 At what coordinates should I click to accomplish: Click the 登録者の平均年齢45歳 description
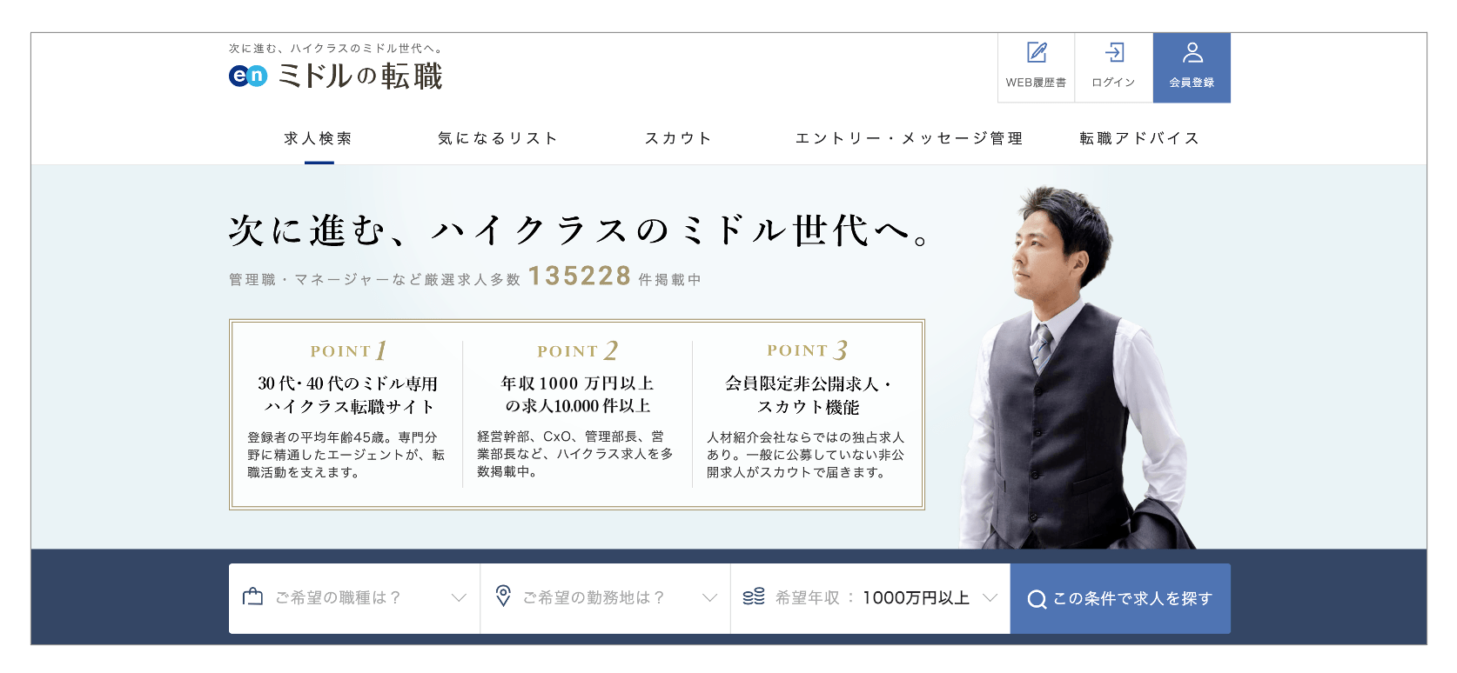click(346, 455)
